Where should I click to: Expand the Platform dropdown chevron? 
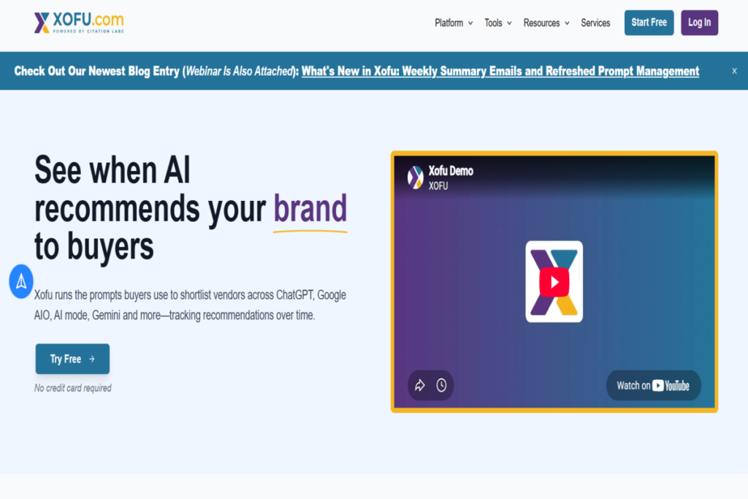470,23
